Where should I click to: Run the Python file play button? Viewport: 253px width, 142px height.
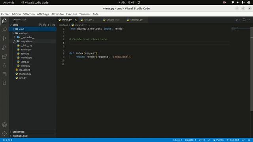point(236,20)
